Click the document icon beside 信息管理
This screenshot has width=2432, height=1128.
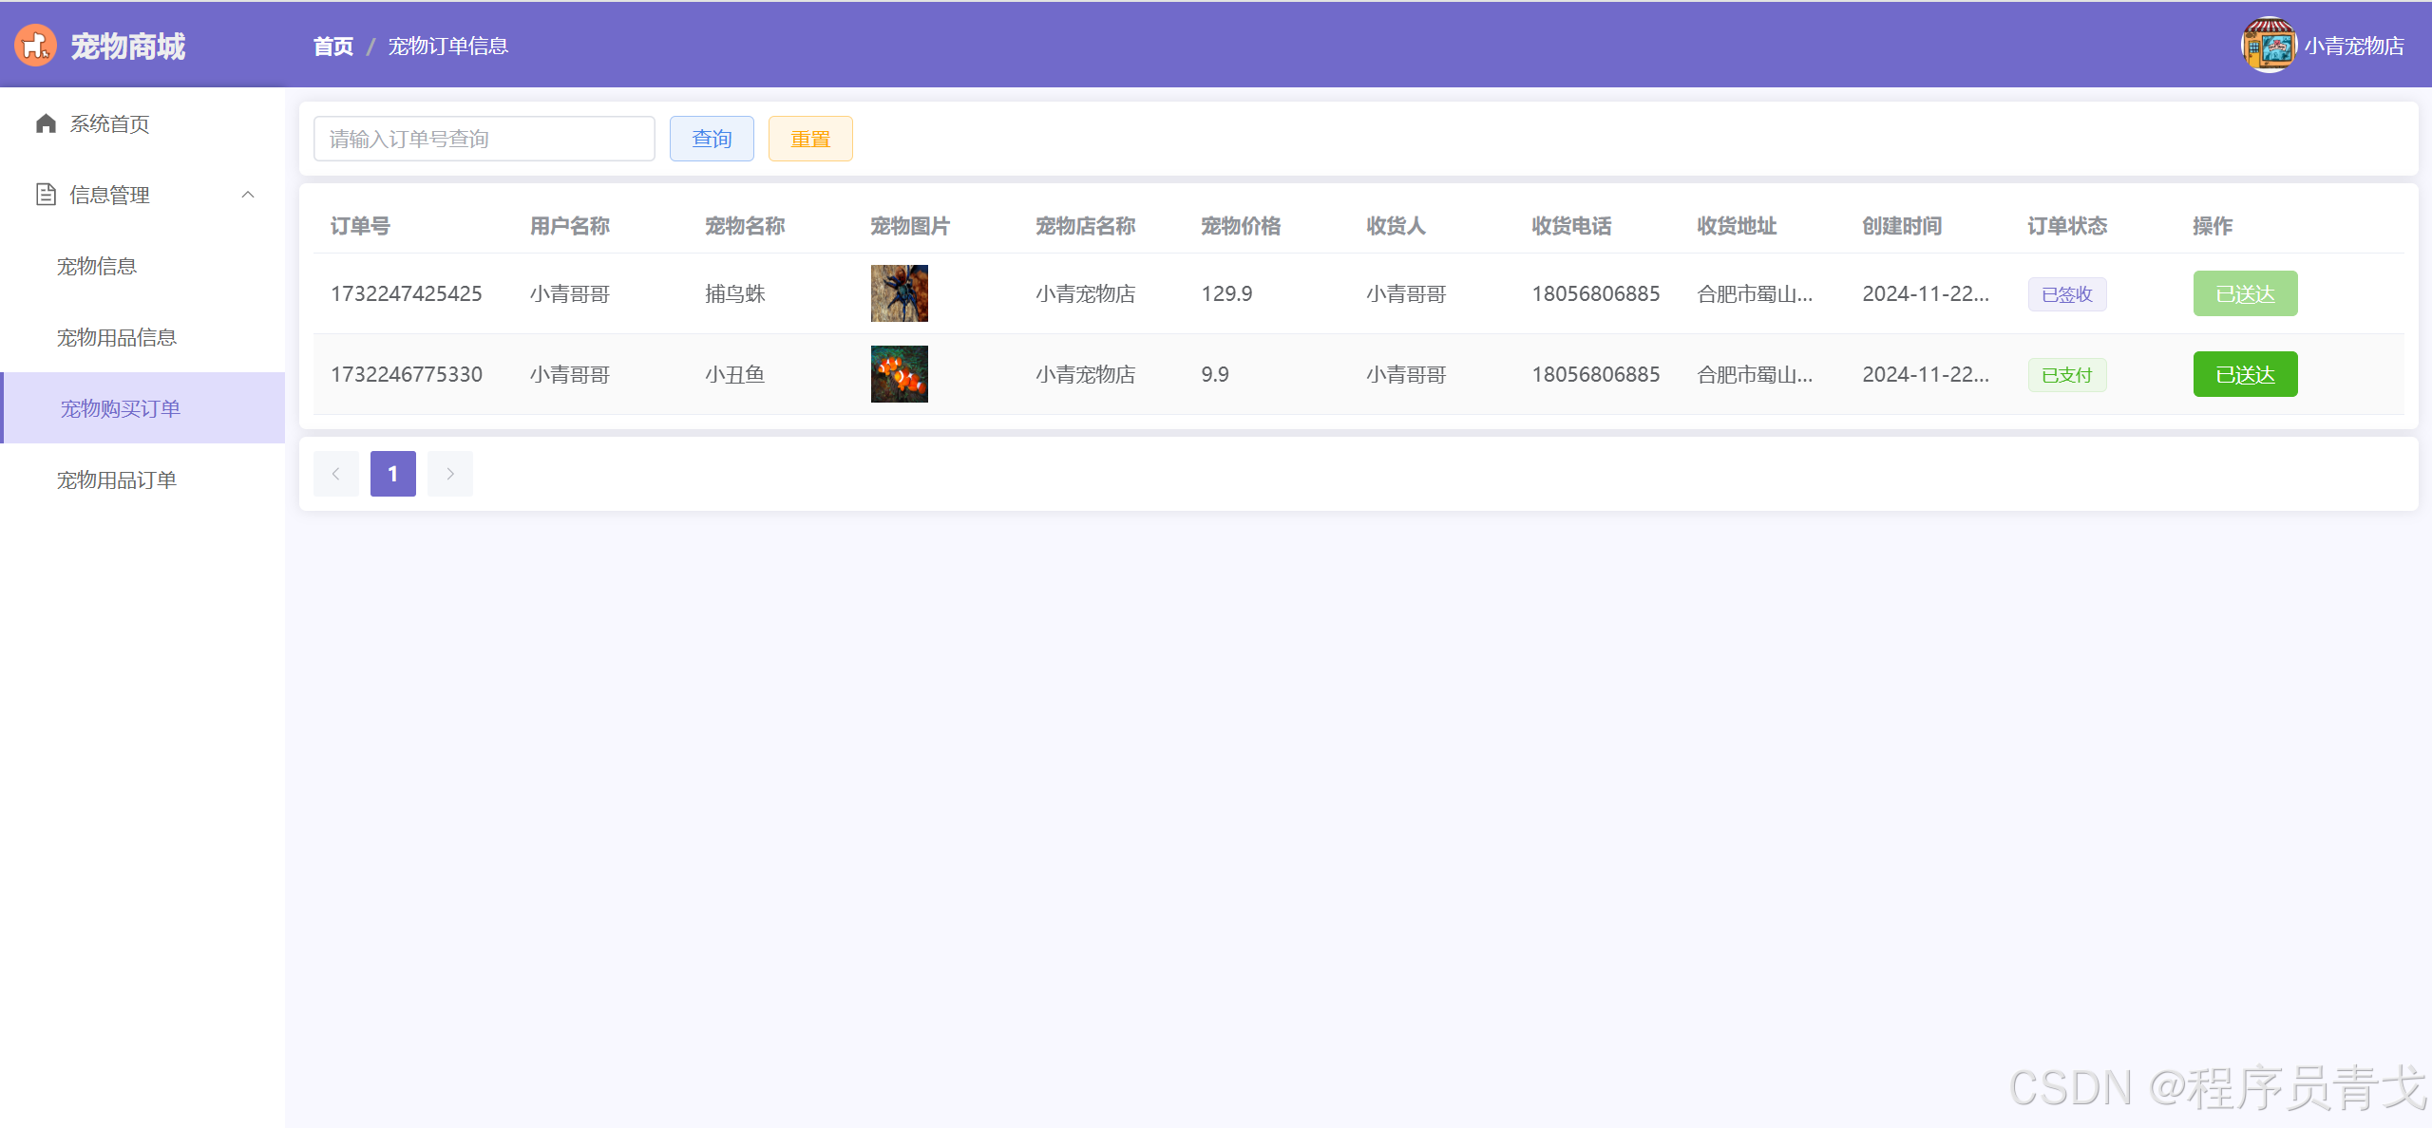click(46, 195)
